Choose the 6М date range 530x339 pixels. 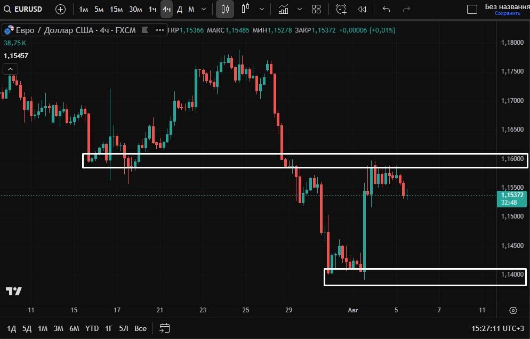coord(74,328)
